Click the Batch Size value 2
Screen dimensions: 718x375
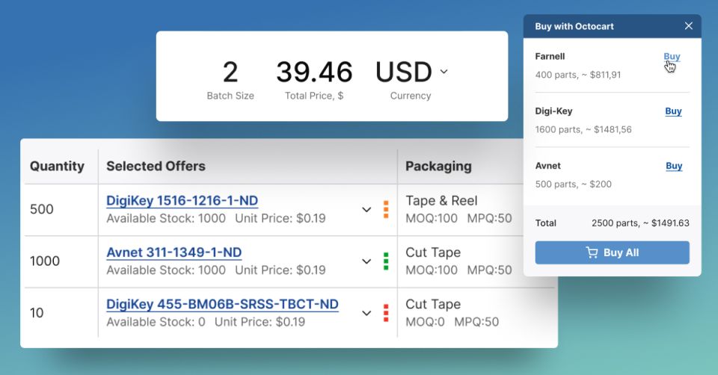230,72
